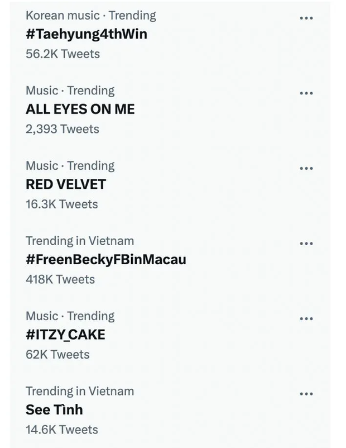Screen dimensions: 346x448
Task: Click the 418K Tweets count
Action: [x=60, y=279]
